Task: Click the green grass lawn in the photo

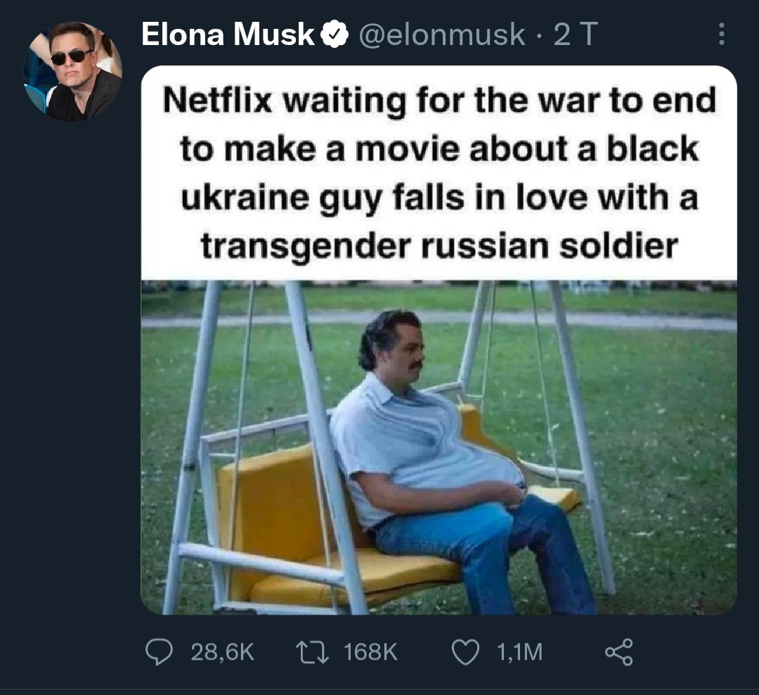Action: point(668,436)
